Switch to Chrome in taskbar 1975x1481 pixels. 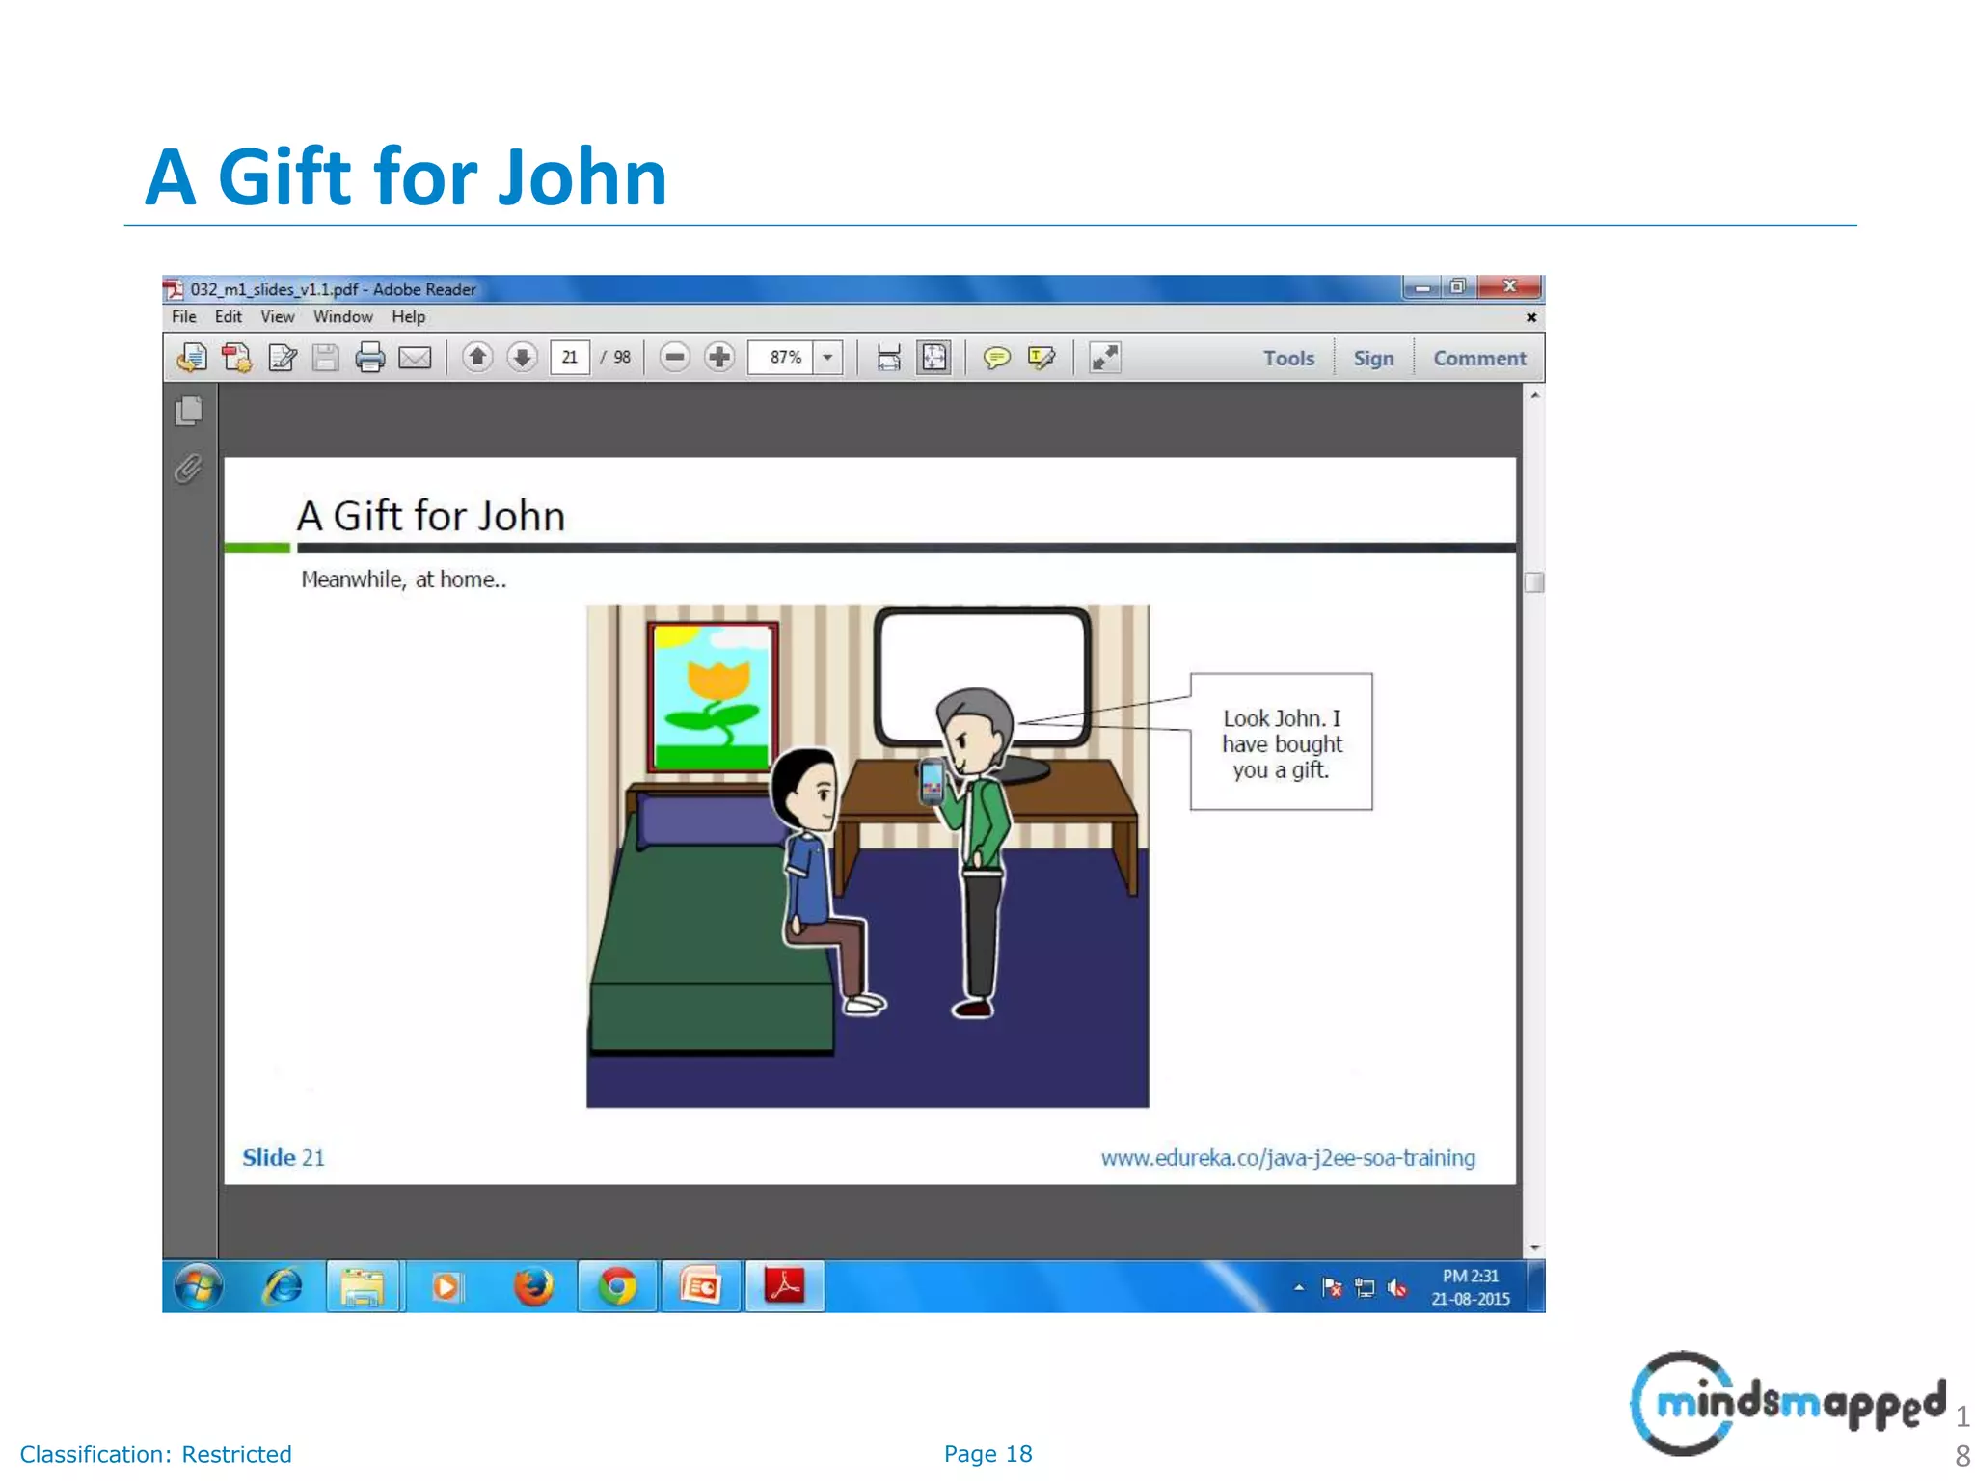point(617,1286)
